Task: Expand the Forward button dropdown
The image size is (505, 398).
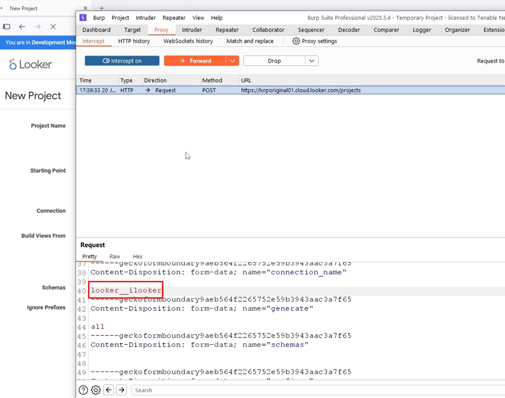Action: coord(232,60)
